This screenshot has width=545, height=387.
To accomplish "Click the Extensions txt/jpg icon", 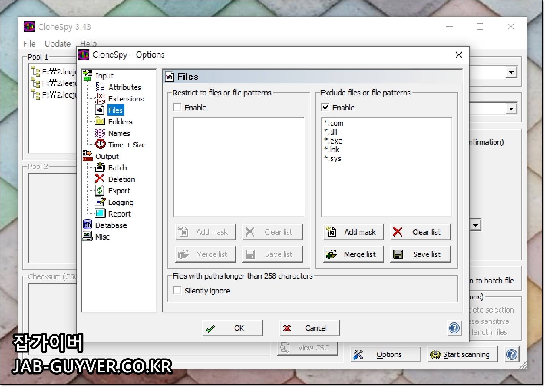I will tap(100, 98).
